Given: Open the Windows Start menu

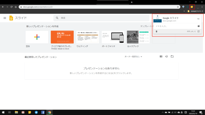Looking at the screenshot, I should pyautogui.click(x=3, y=112).
